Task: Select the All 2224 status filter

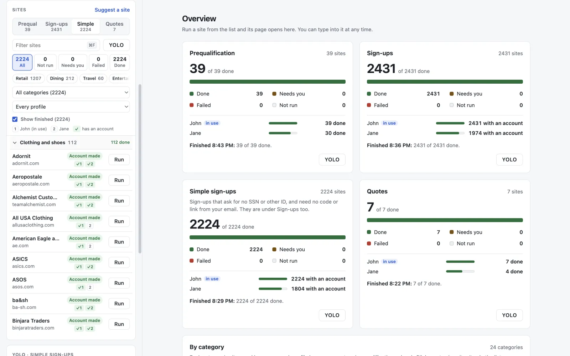Action: 22,62
